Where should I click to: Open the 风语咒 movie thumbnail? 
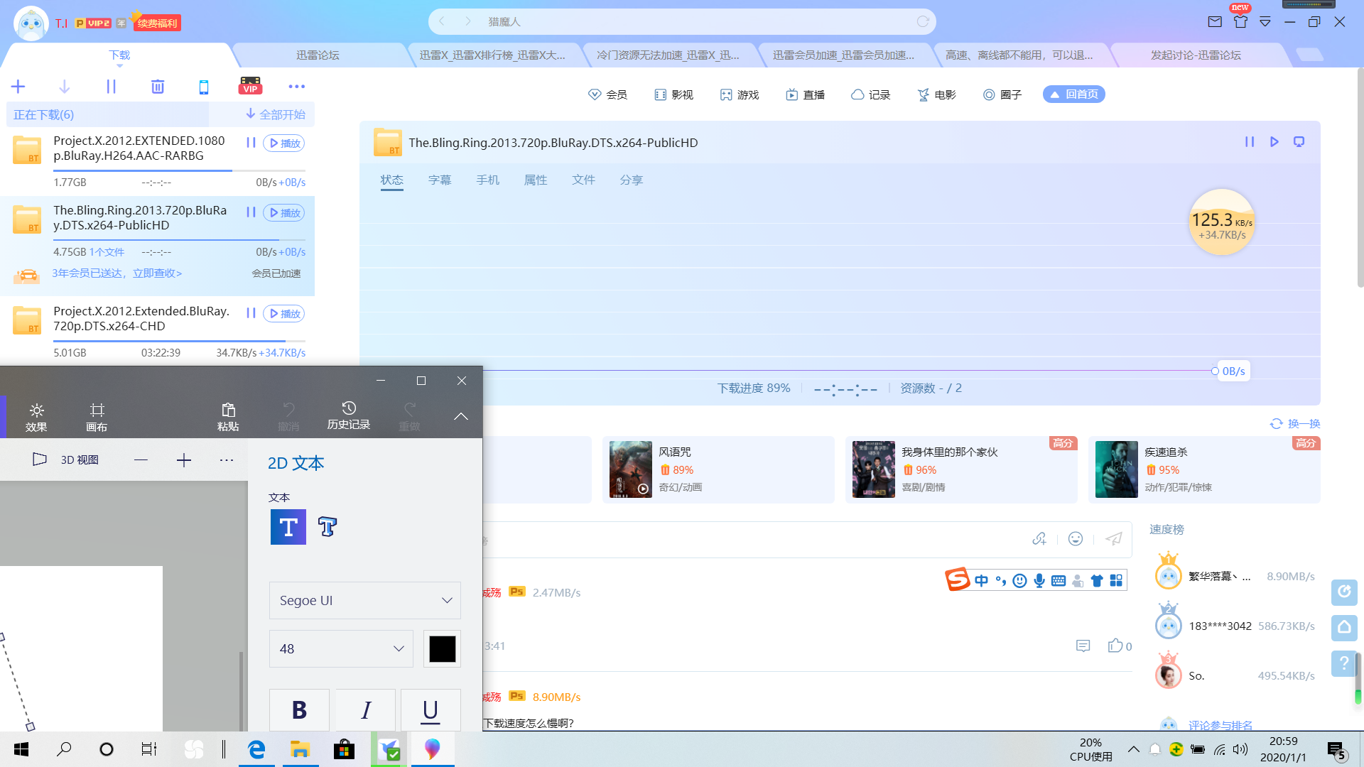pos(630,469)
